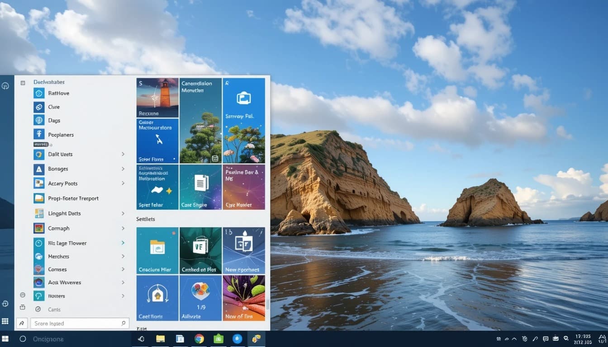Open the green store icon on taskbar
Image resolution: width=608 pixels, height=347 pixels.
pos(218,338)
